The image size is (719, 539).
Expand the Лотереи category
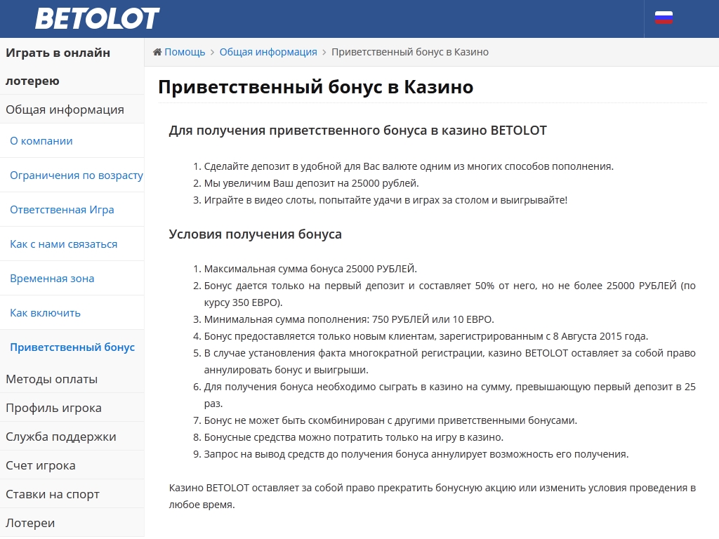pyautogui.click(x=30, y=523)
